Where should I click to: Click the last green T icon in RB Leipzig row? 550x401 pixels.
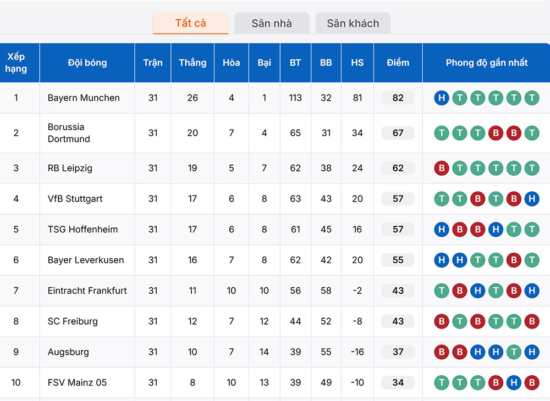point(532,168)
